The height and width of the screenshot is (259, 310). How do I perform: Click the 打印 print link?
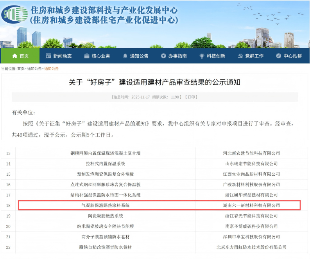[x=191, y=97]
